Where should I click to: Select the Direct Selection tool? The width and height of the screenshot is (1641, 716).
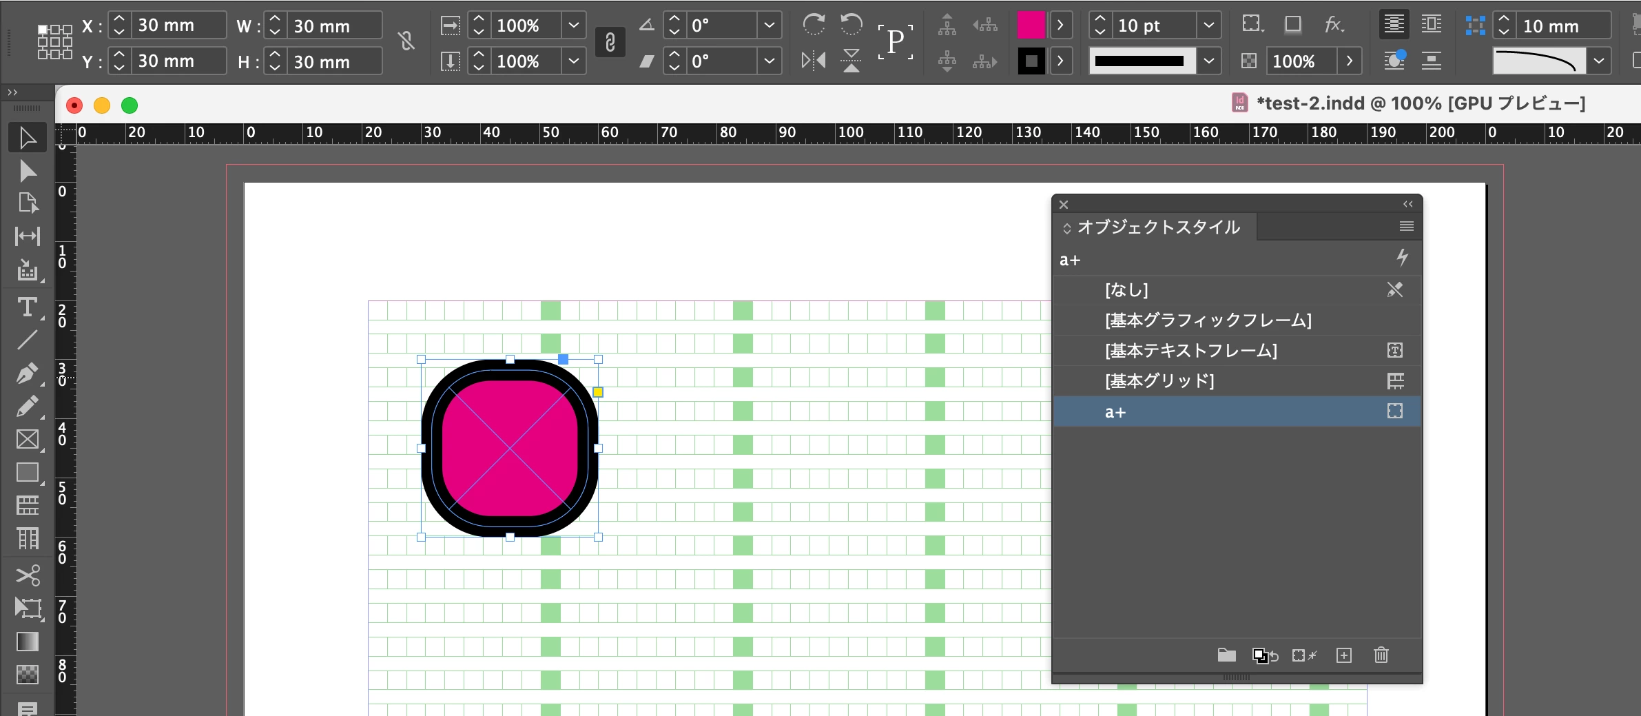coord(28,170)
